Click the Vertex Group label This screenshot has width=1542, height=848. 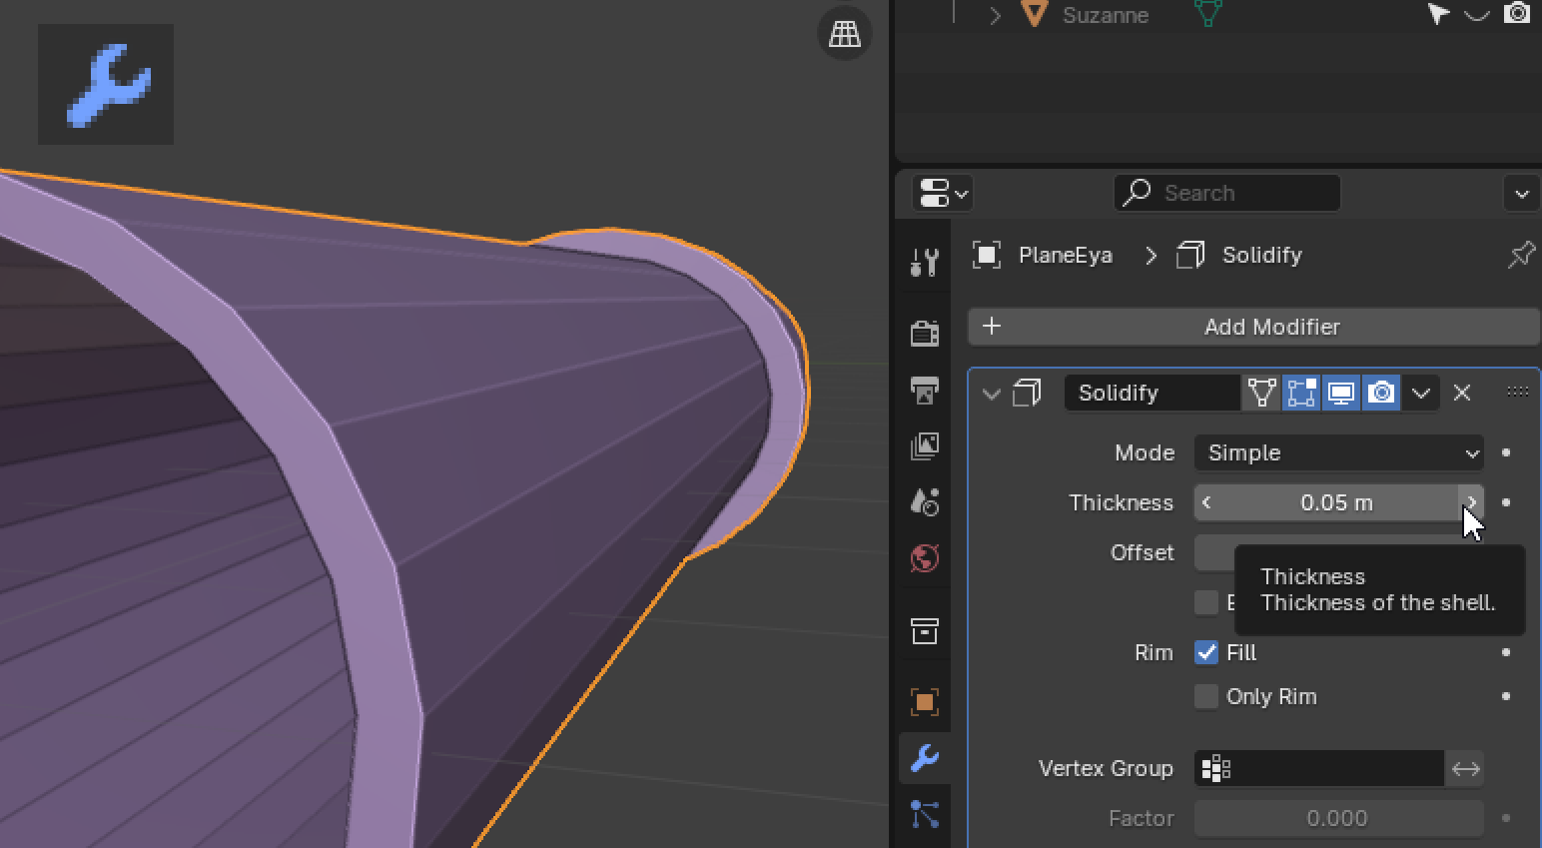coord(1106,768)
